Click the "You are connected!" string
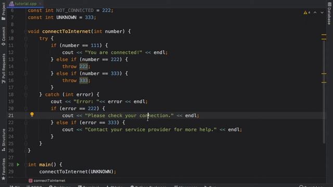Viewport: 333px width, 187px height. pyautogui.click(x=113, y=52)
